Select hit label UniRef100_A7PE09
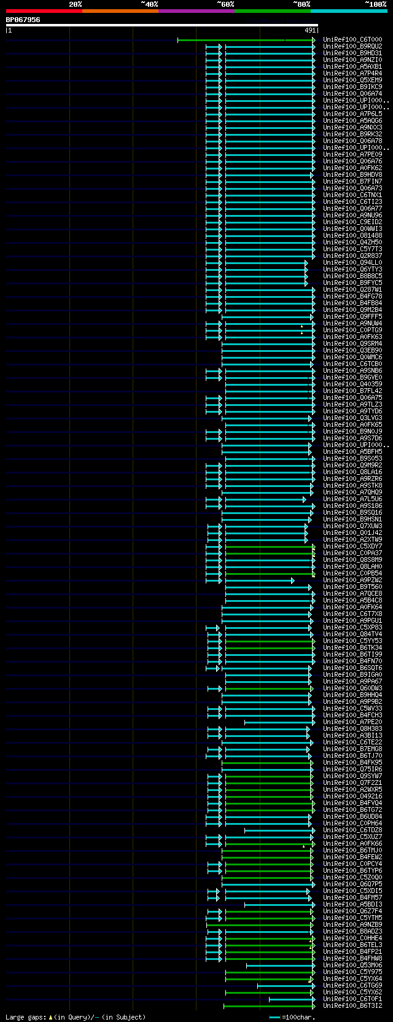 coord(352,155)
